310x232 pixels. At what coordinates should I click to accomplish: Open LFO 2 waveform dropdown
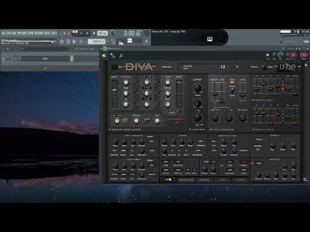pyautogui.click(x=114, y=175)
